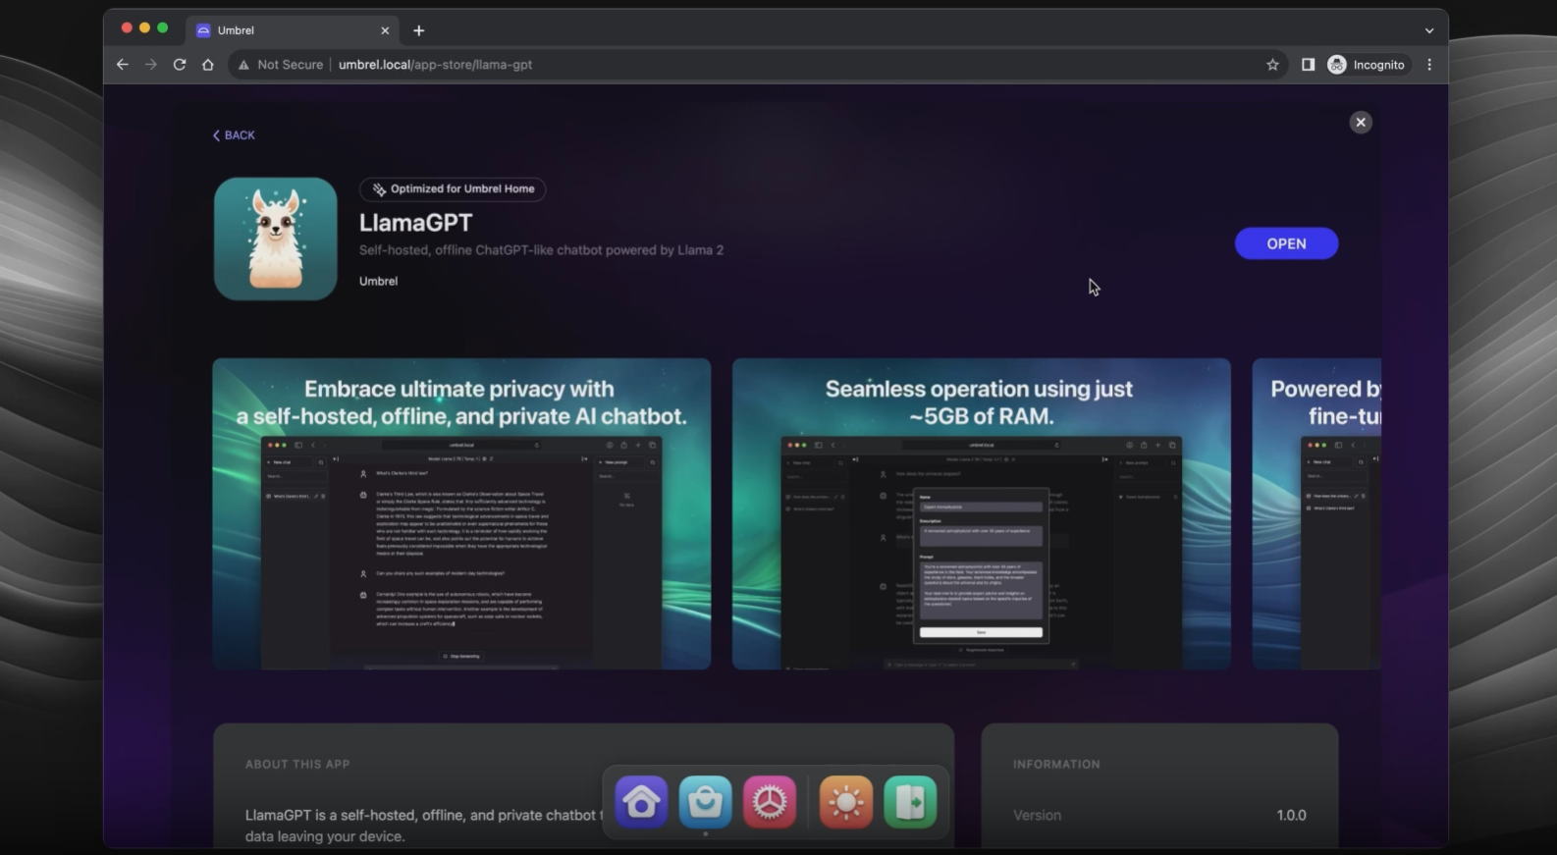Reload the page with refresh icon
The image size is (1557, 855).
(180, 65)
